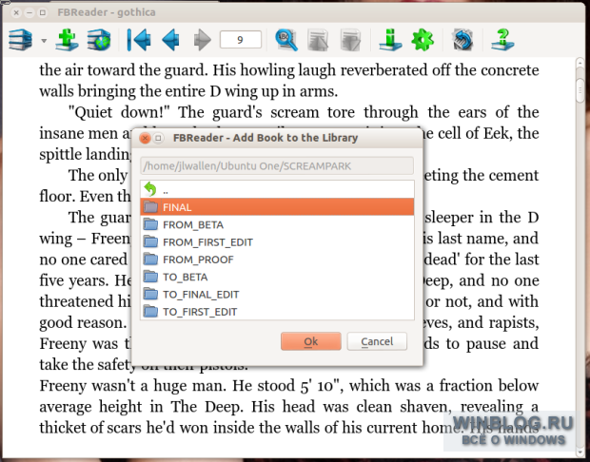Jump to beginning of the book
Image resolution: width=590 pixels, height=462 pixels.
pyautogui.click(x=139, y=40)
